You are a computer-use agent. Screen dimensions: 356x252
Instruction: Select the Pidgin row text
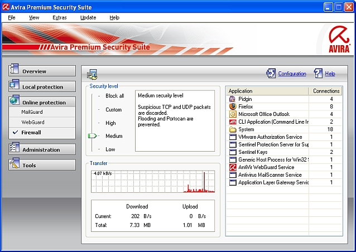245,99
